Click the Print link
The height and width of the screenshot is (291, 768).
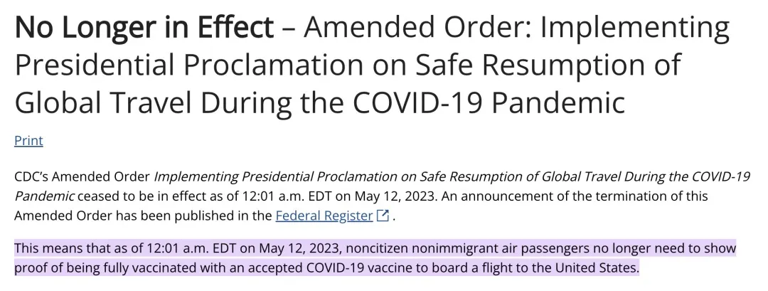[28, 141]
